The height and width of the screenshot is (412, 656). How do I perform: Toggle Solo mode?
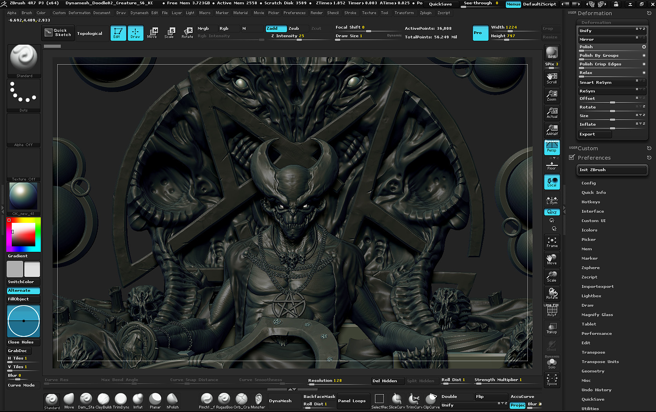552,363
